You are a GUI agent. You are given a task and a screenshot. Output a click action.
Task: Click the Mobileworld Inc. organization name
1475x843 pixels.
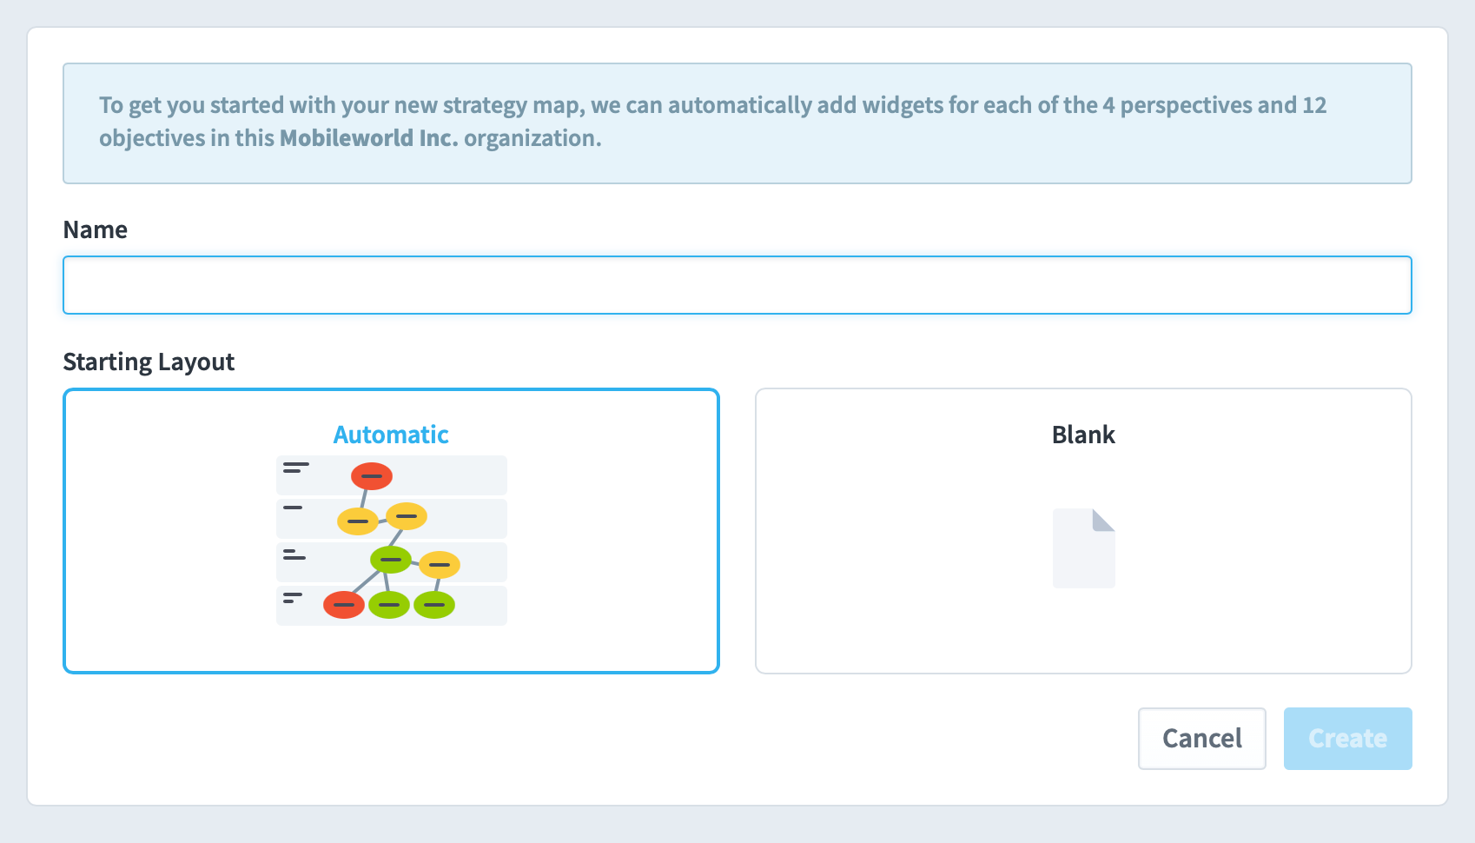pos(369,138)
